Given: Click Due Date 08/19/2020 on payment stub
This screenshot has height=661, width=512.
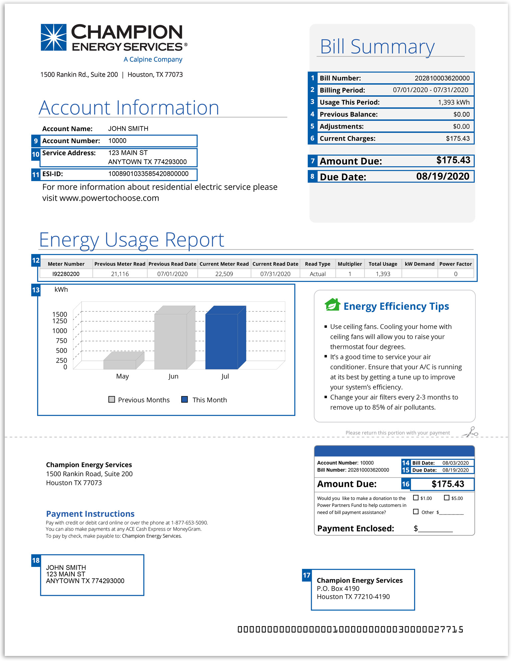Looking at the screenshot, I should click(x=456, y=470).
